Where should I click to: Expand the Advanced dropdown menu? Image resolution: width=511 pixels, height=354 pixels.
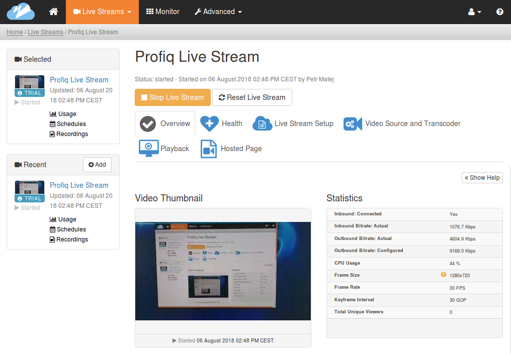[218, 12]
